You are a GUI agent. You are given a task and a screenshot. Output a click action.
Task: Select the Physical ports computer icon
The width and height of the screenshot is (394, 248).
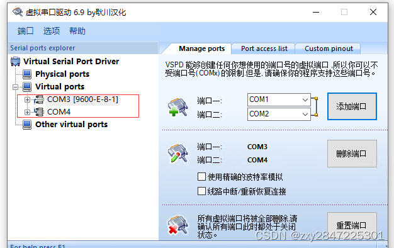[x=27, y=74]
